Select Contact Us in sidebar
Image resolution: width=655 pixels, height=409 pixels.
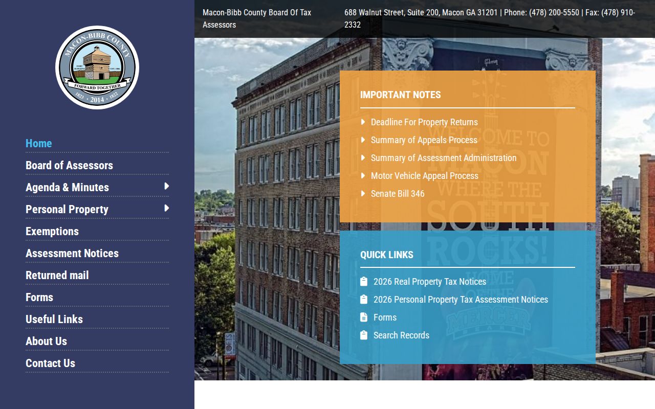point(50,363)
